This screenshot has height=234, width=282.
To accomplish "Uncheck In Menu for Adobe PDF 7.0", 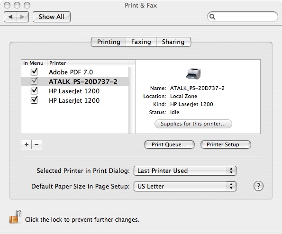I will point(34,72).
